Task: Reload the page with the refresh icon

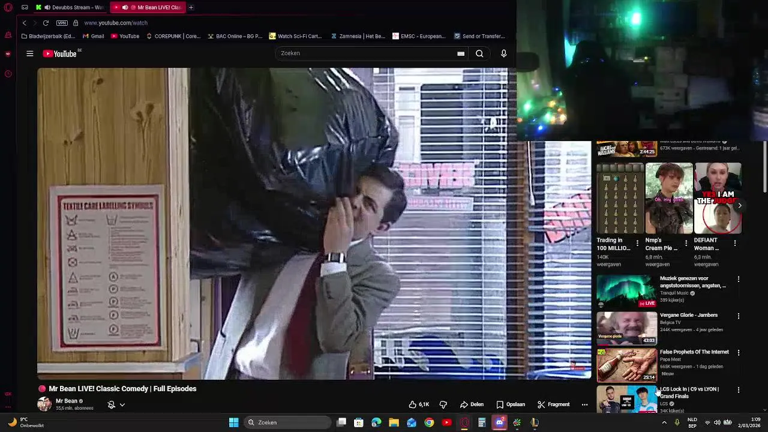Action: tap(46, 23)
